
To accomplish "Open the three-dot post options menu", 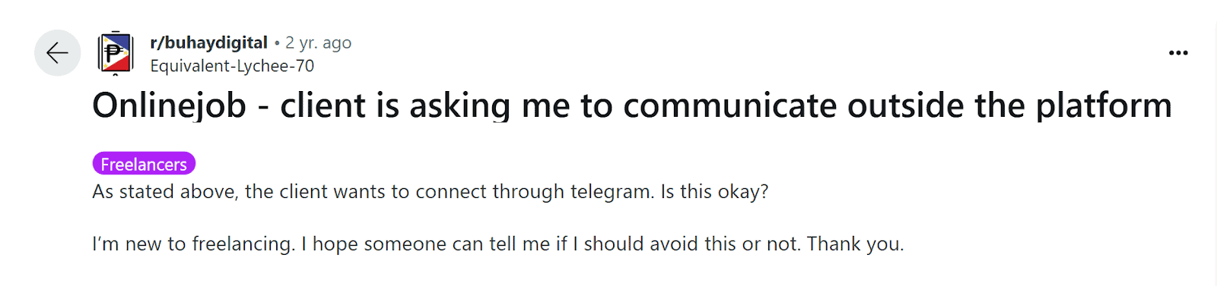I will [1178, 53].
